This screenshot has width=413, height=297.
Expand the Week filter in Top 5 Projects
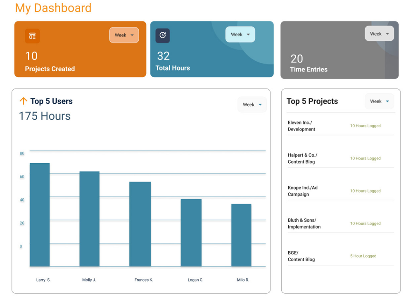click(x=379, y=101)
